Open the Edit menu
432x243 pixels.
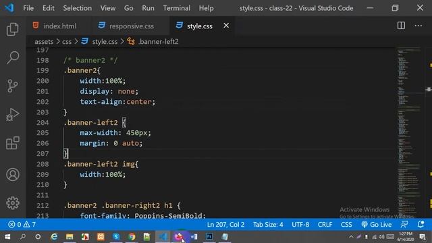[x=48, y=8]
